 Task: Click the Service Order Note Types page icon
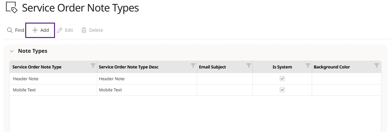(x=12, y=8)
